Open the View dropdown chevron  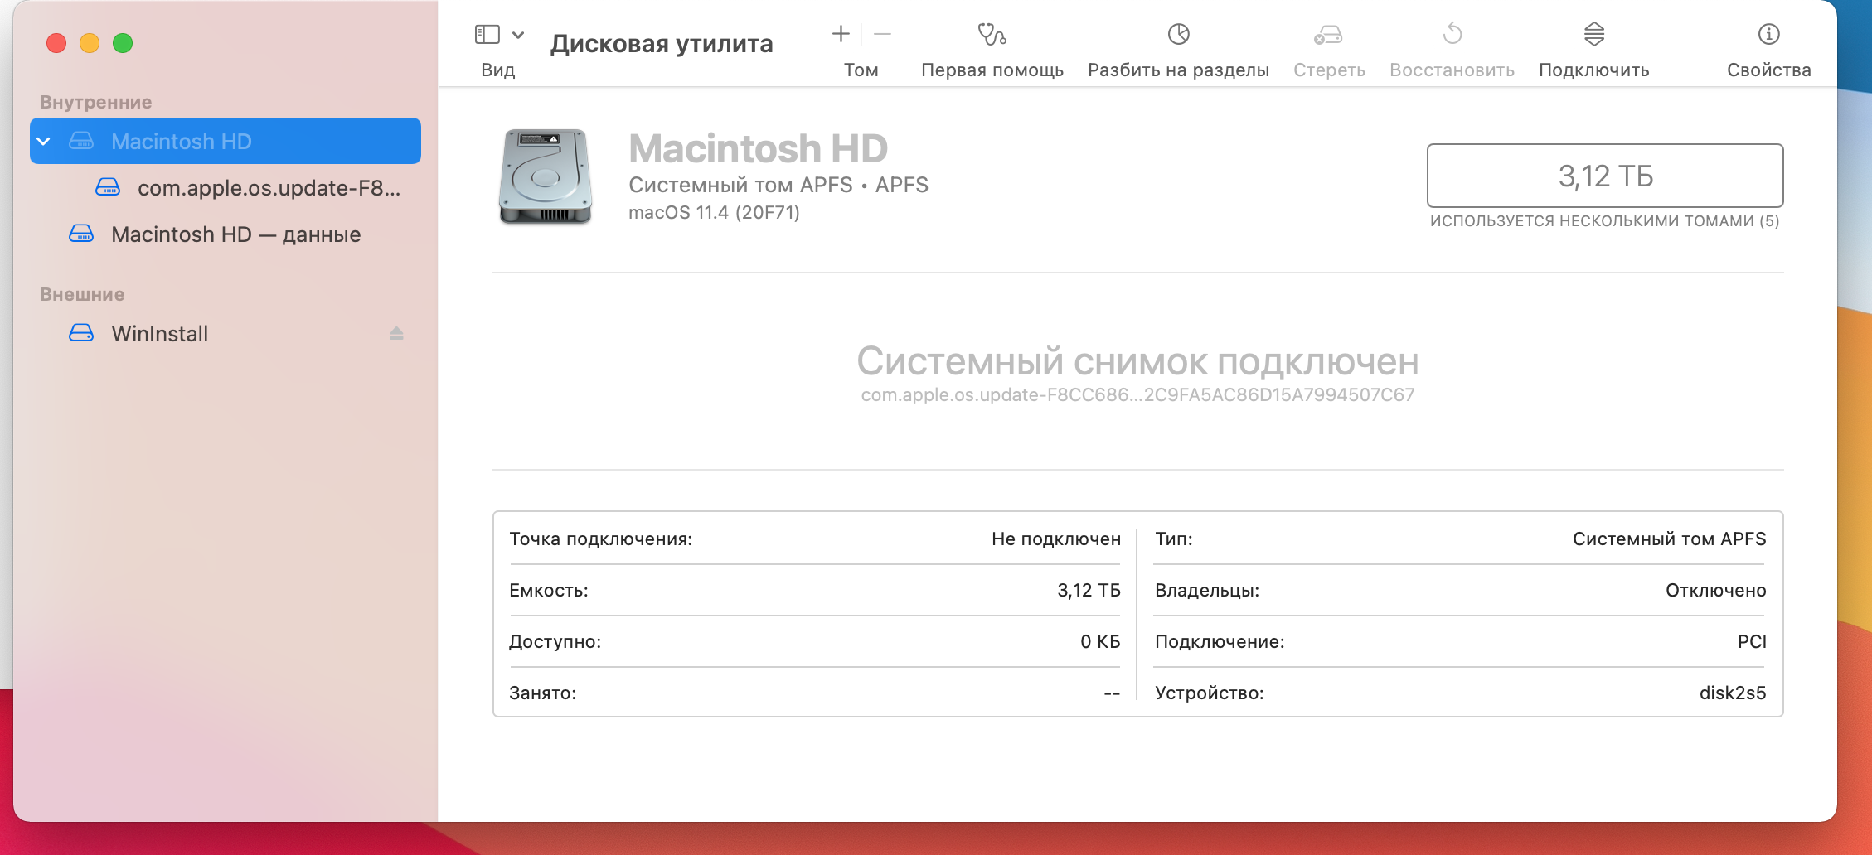518,35
